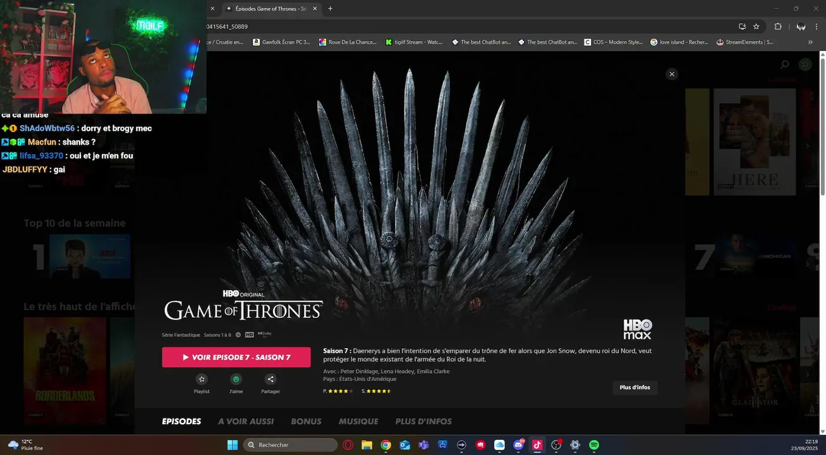Click the Avec : Peter Dinklage cast line
This screenshot has height=455, width=826.
(x=386, y=372)
